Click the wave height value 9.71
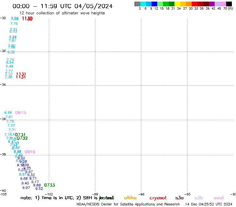 pos(33,178)
